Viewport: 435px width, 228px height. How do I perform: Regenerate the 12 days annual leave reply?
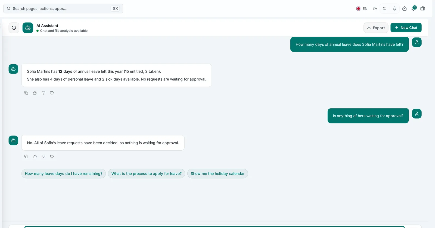[52, 93]
